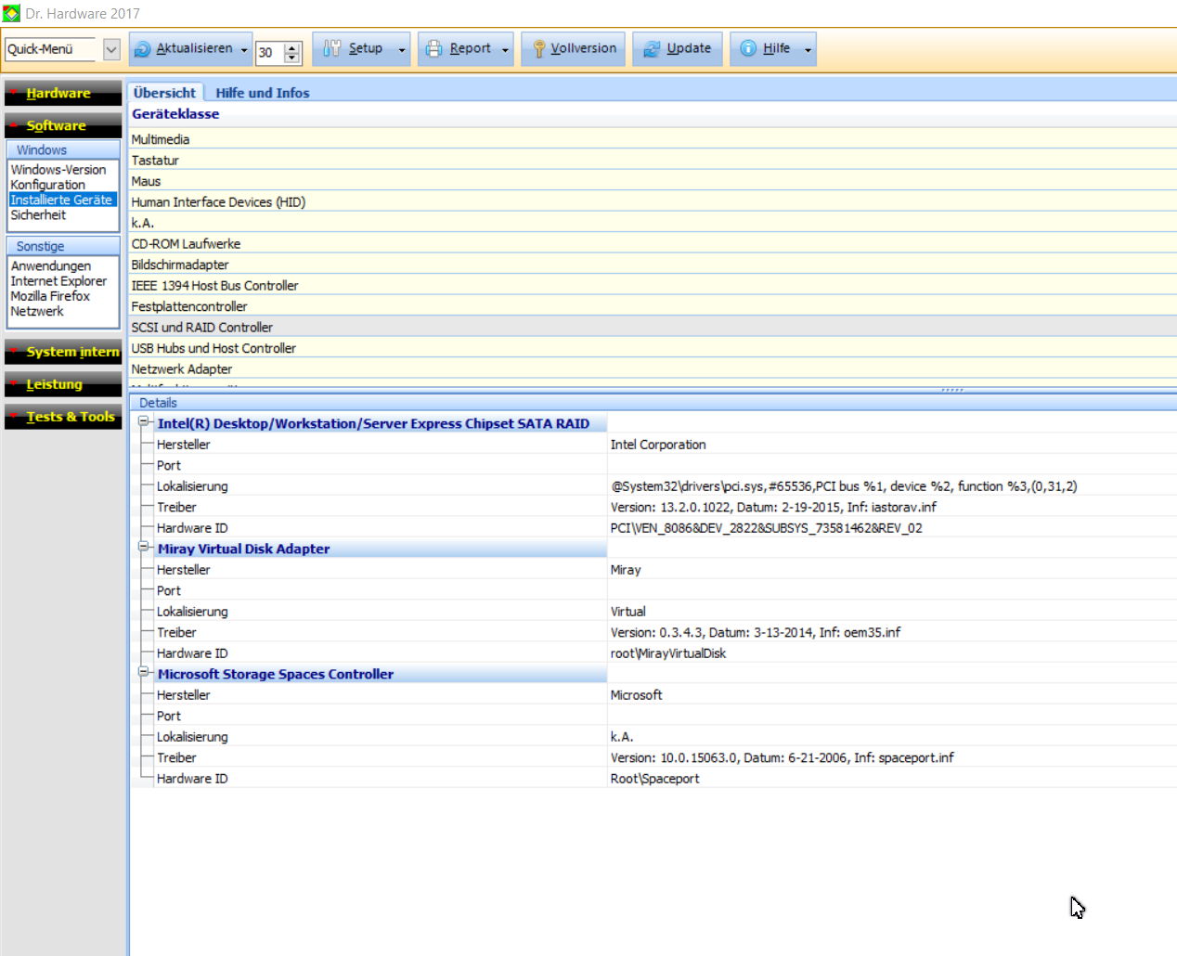This screenshot has height=956, width=1177.
Task: Launch the Update button
Action: coord(678,49)
